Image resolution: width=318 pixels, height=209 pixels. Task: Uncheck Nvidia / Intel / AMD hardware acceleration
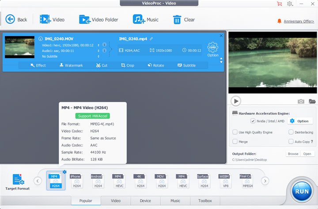pos(253,121)
